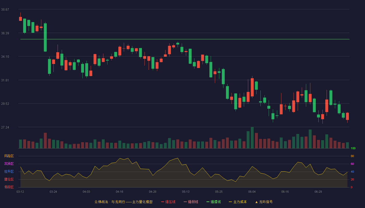
Task: Click the 建仓区 zone label
Action: (9, 179)
